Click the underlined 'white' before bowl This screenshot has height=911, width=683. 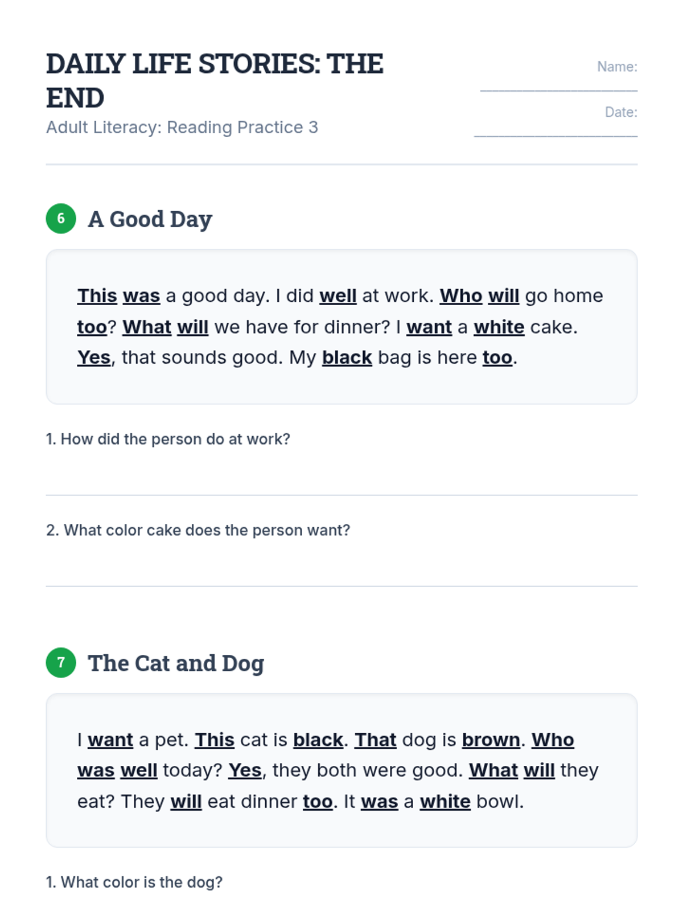tap(445, 802)
